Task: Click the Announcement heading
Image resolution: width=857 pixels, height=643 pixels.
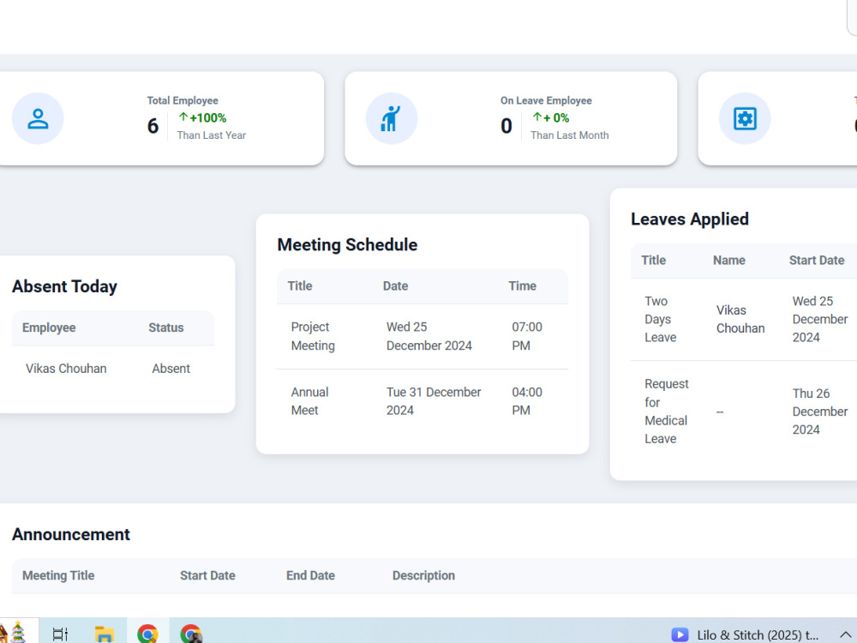Action: click(x=71, y=535)
